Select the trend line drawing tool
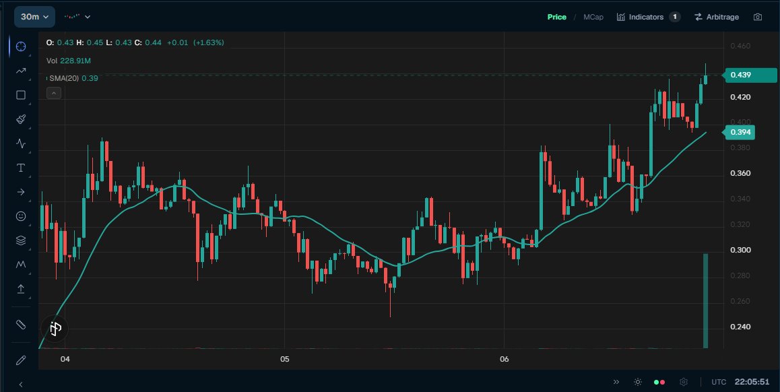 [21, 71]
